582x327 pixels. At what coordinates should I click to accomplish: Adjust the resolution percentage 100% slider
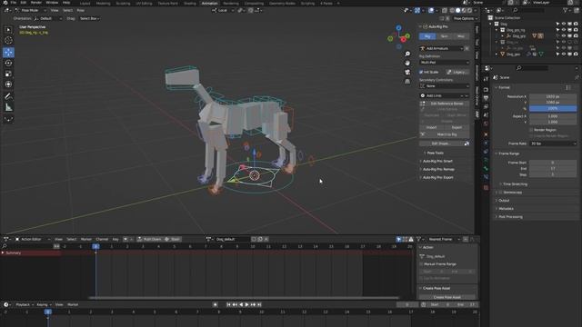[553, 108]
